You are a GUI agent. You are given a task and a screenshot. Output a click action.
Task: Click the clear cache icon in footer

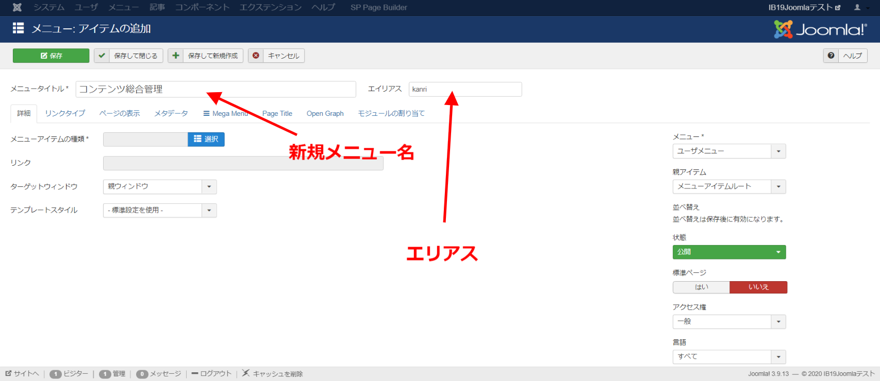coord(246,373)
